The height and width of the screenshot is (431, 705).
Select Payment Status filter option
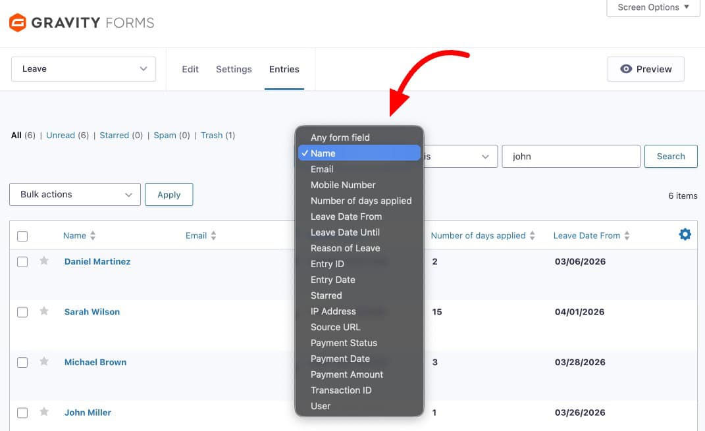[359, 342]
